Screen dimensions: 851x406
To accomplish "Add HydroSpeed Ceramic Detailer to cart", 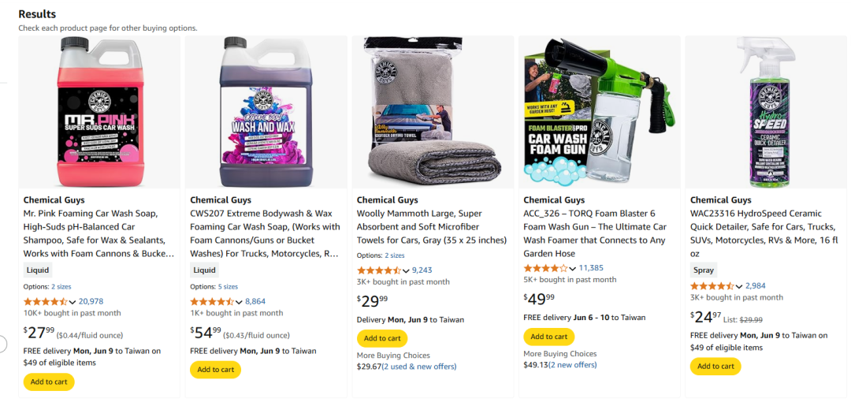I will [x=715, y=366].
